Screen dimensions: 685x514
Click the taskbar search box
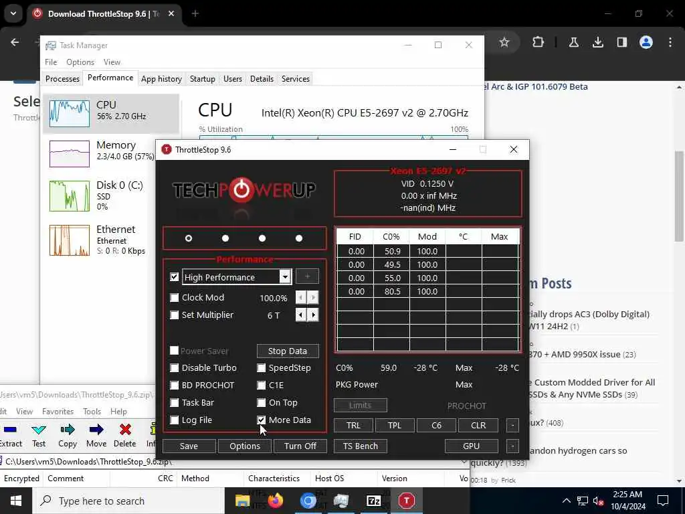(129, 501)
